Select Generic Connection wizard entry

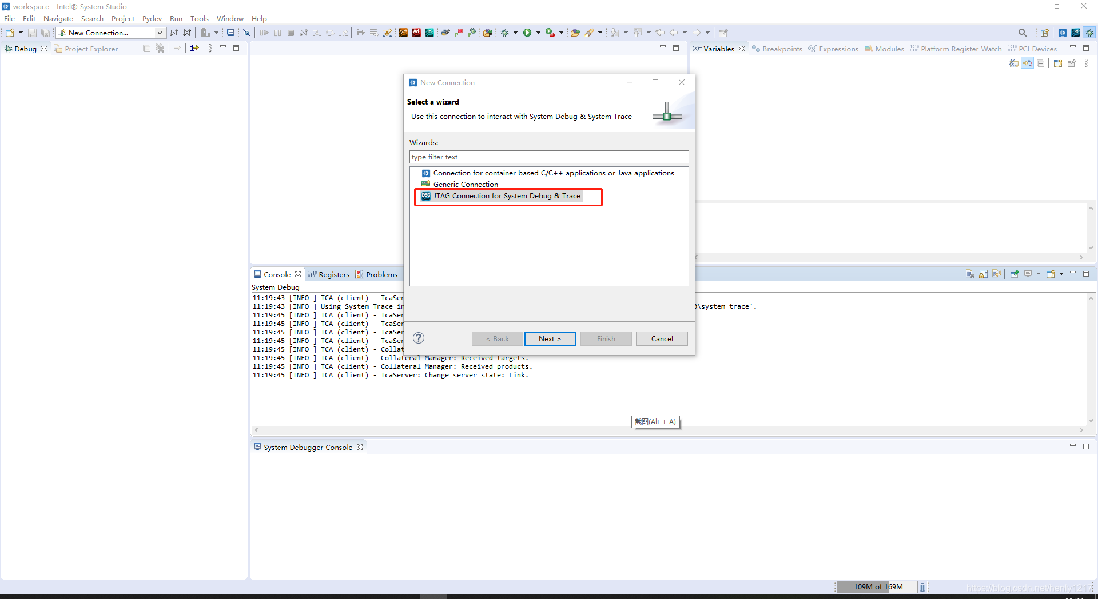[460, 184]
